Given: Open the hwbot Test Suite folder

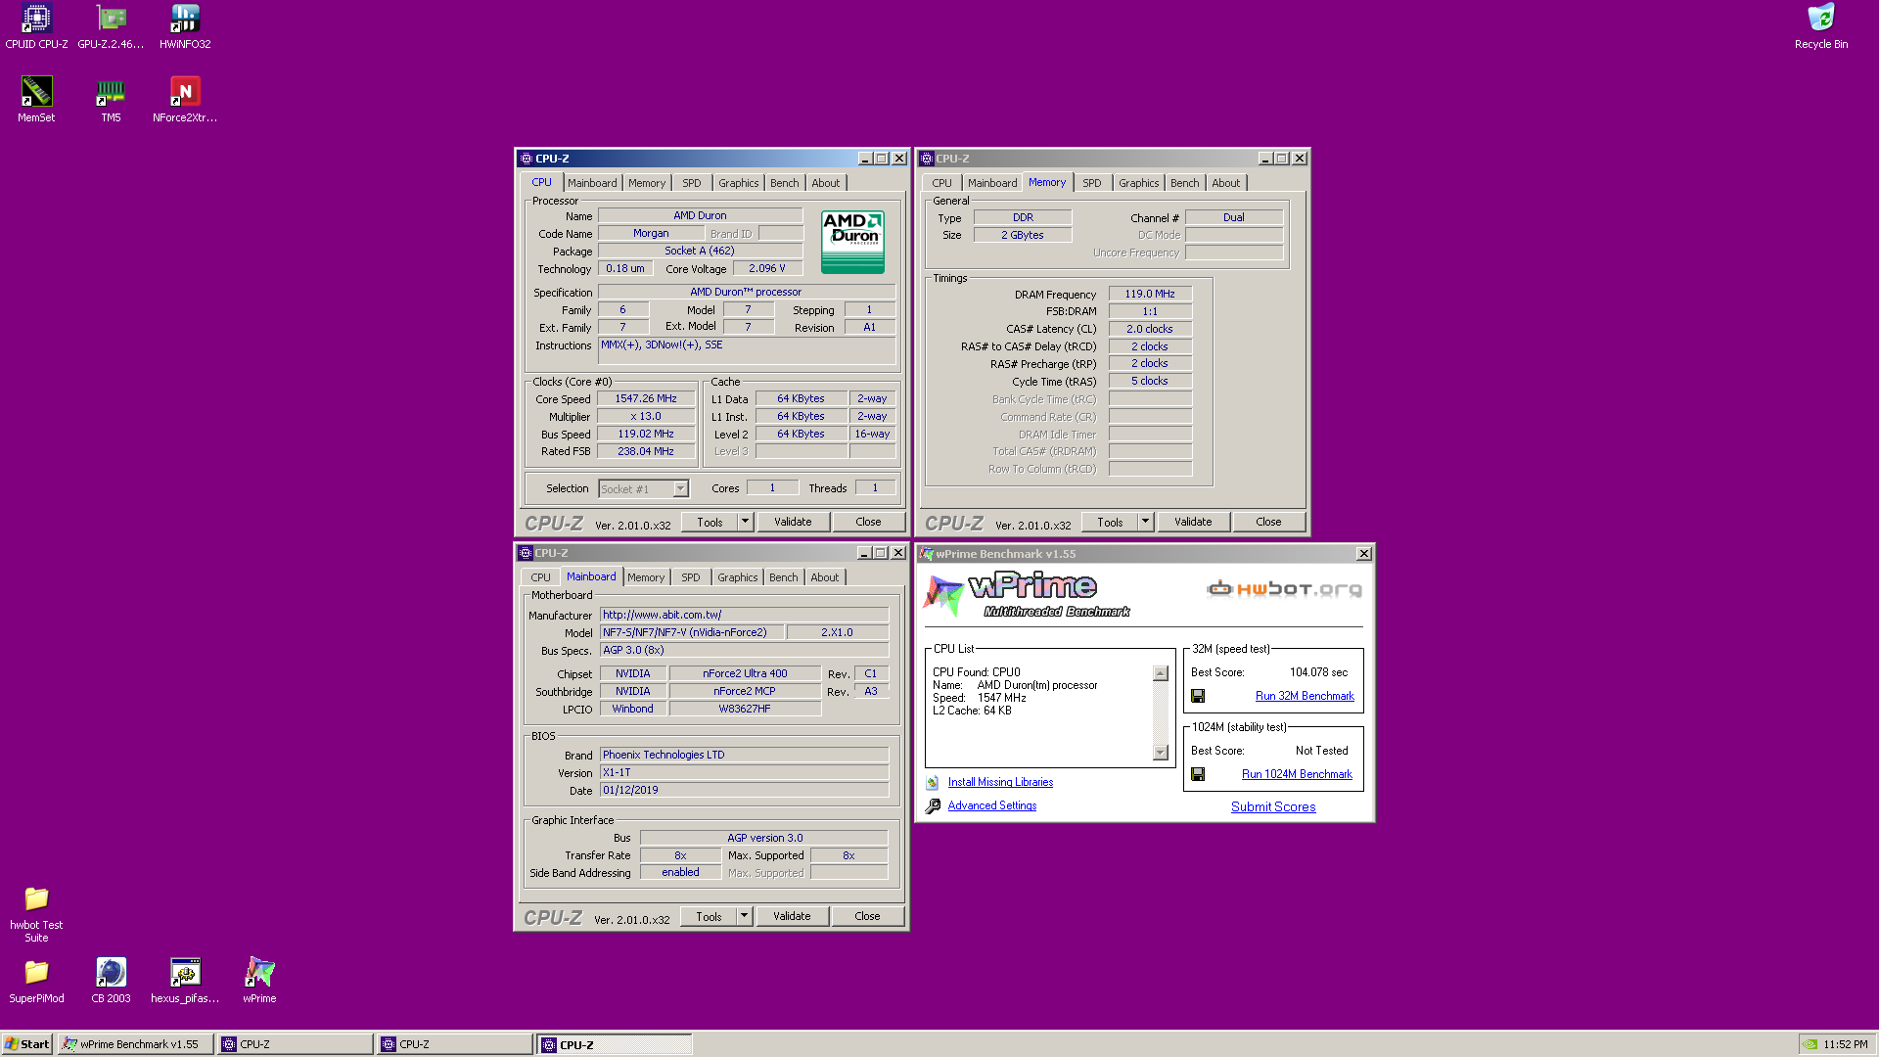Looking at the screenshot, I should coord(36,914).
